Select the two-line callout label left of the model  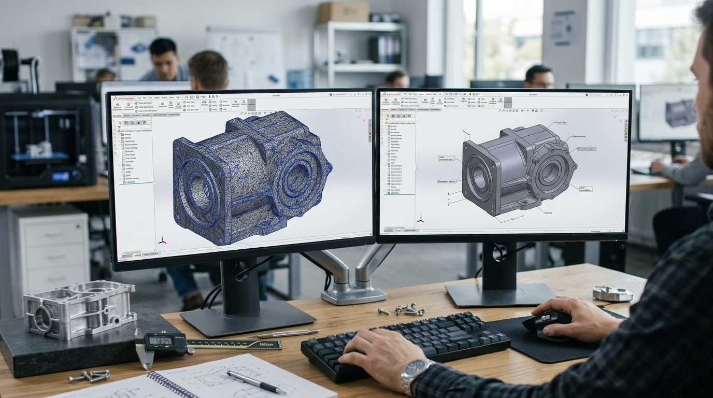coord(447,159)
